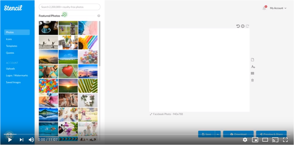Enable miniplayer mode
This screenshot has height=145, width=294.
coord(255,140)
